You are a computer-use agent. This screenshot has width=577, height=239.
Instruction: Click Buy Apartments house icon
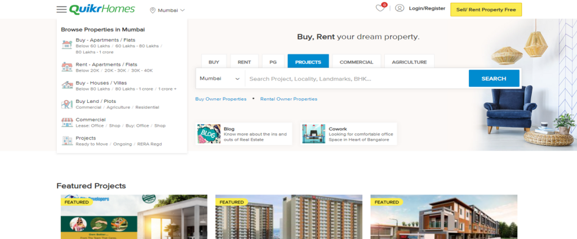pyautogui.click(x=67, y=45)
